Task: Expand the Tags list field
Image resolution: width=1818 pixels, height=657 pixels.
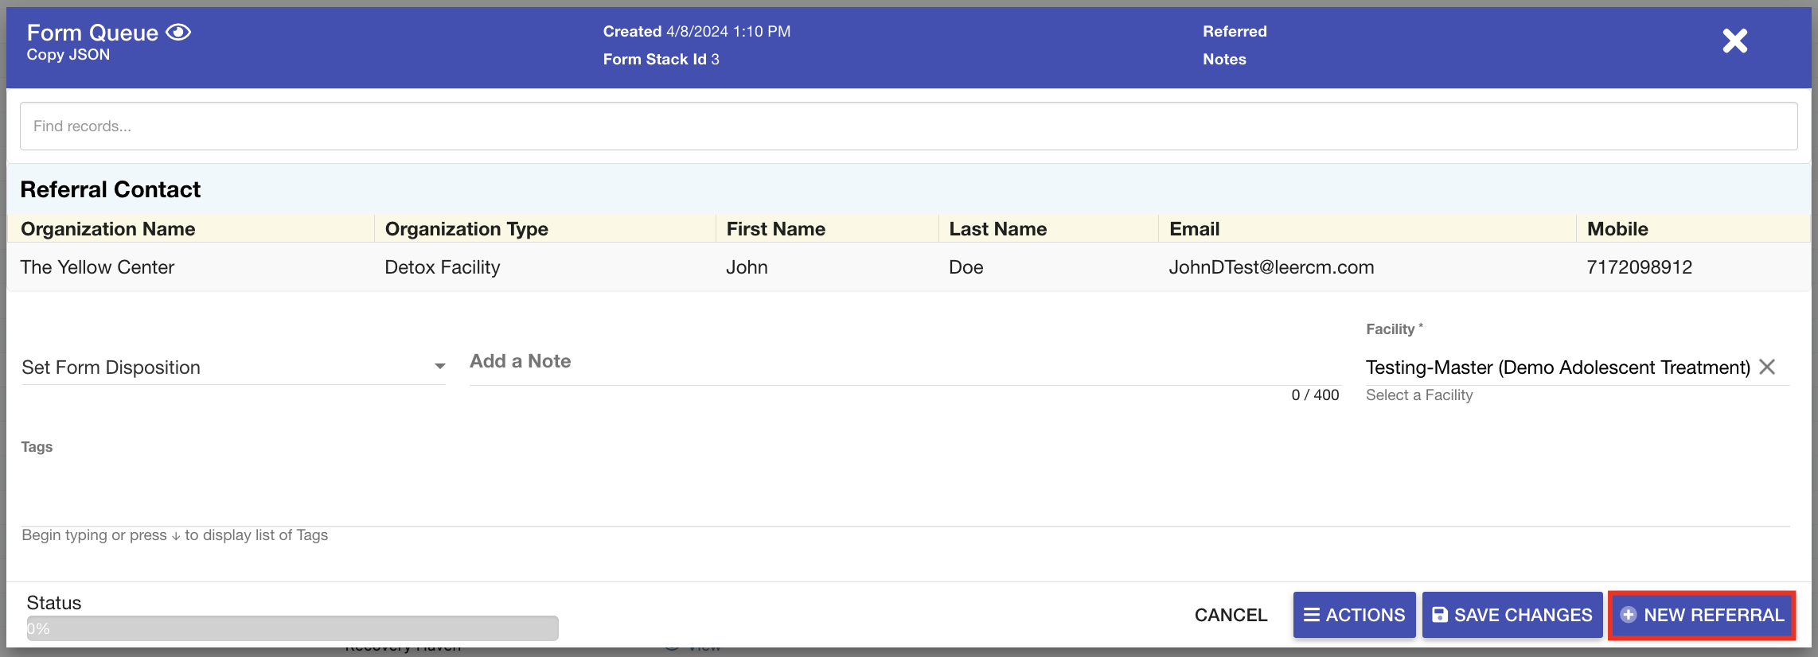Action: click(x=904, y=501)
